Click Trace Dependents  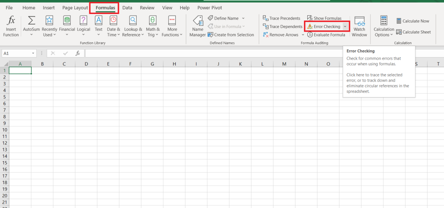point(283,26)
